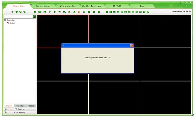Select the middle-right video pane
This screenshot has height=117, width=194.
(166, 64)
